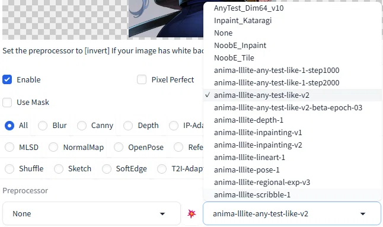
Task: Choose the Depth control type
Action: (128, 126)
